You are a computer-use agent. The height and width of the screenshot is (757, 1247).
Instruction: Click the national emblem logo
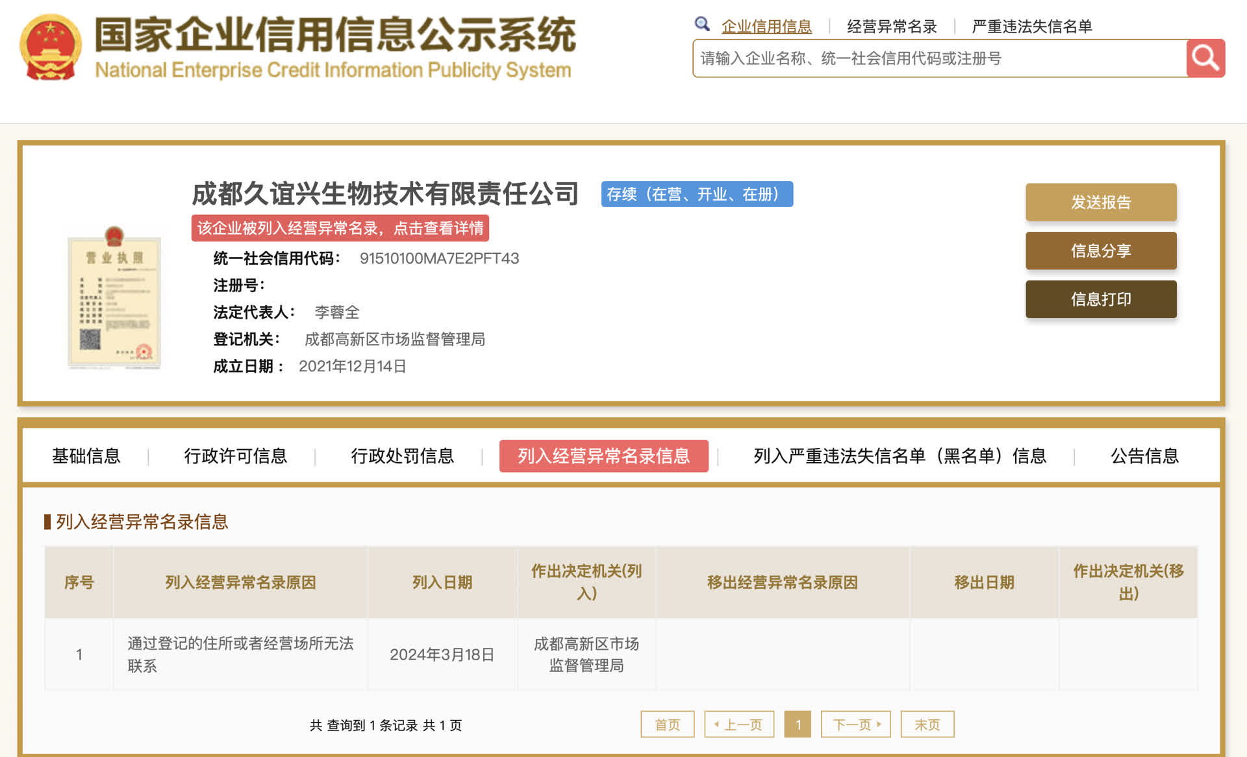click(x=51, y=47)
